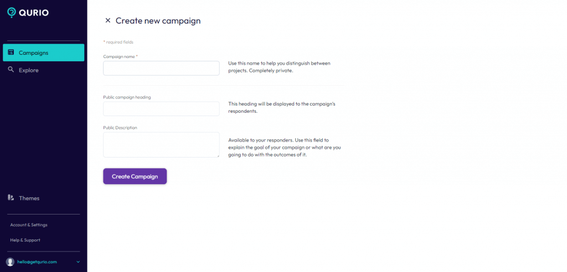The width and height of the screenshot is (567, 272).
Task: Expand the account dropdown chevron
Action: point(78,262)
